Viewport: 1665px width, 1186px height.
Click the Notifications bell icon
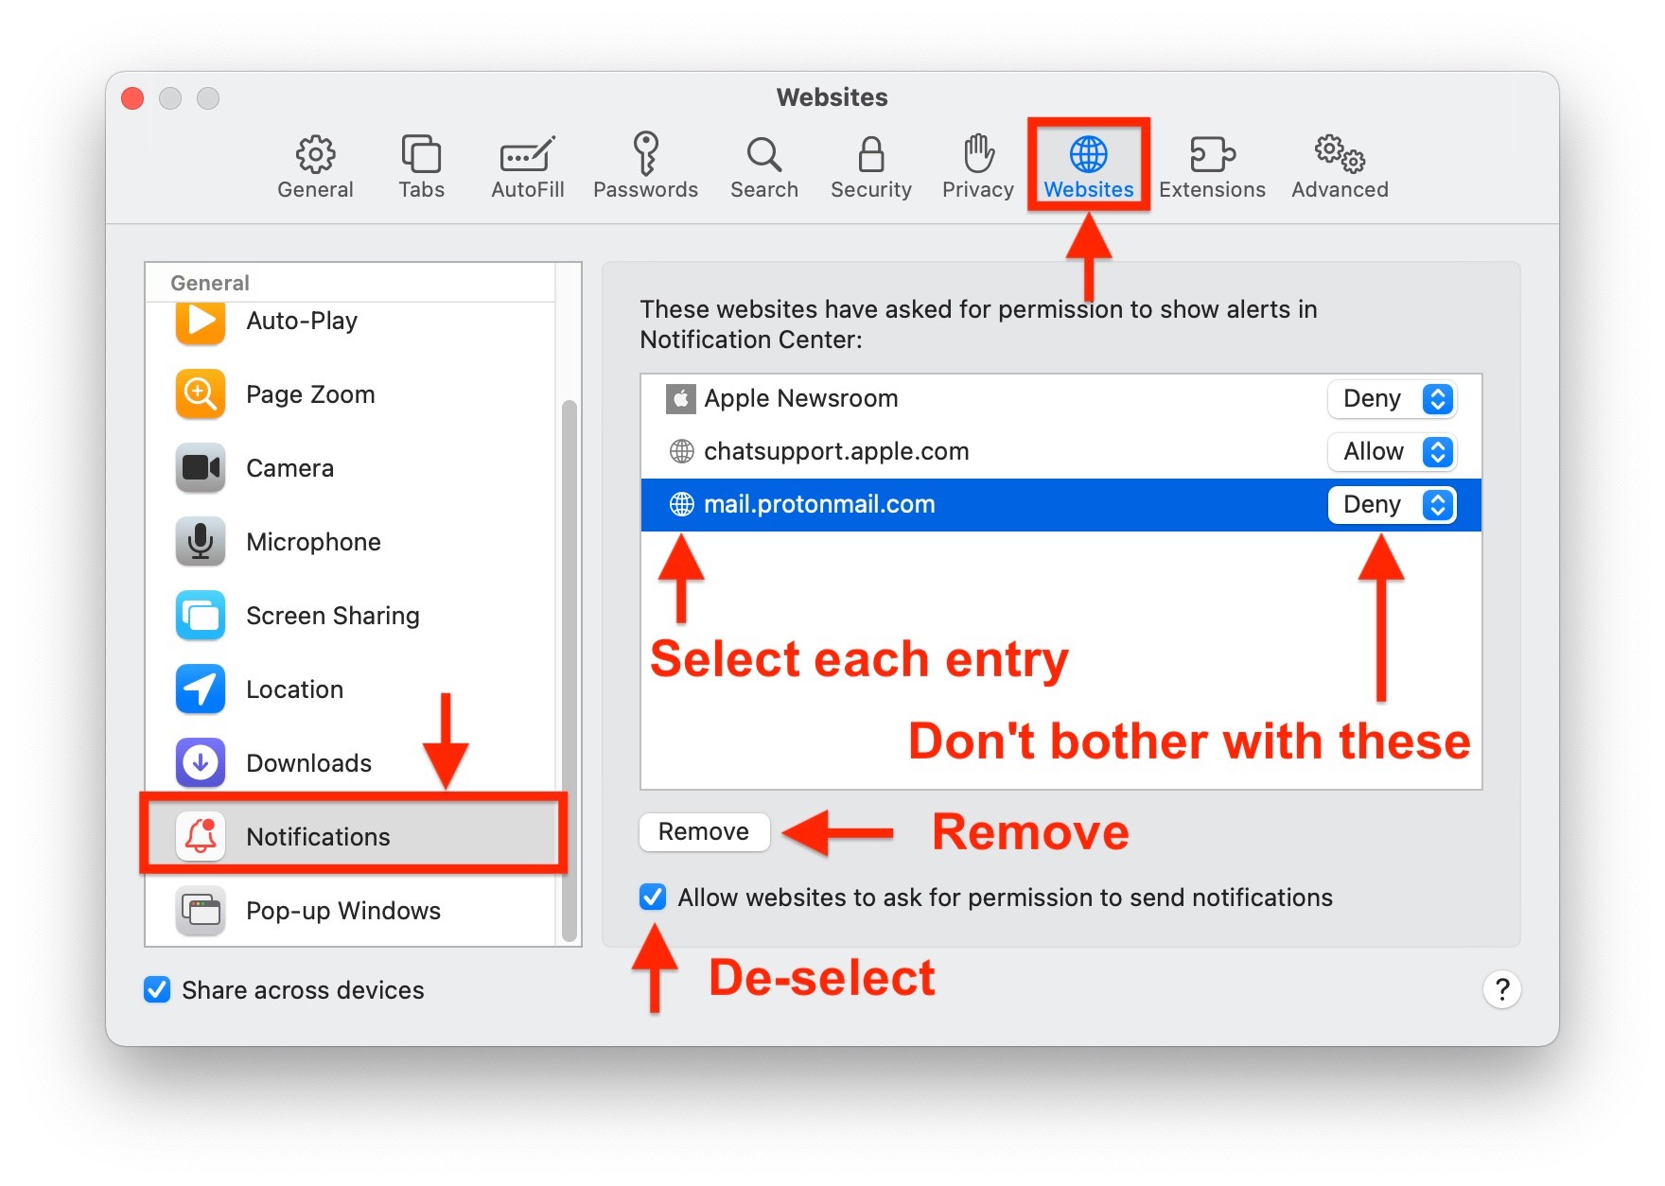tap(201, 836)
